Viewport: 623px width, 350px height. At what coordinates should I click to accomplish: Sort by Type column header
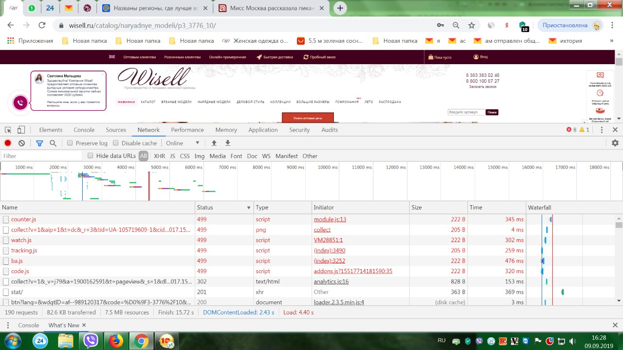pyautogui.click(x=283, y=208)
